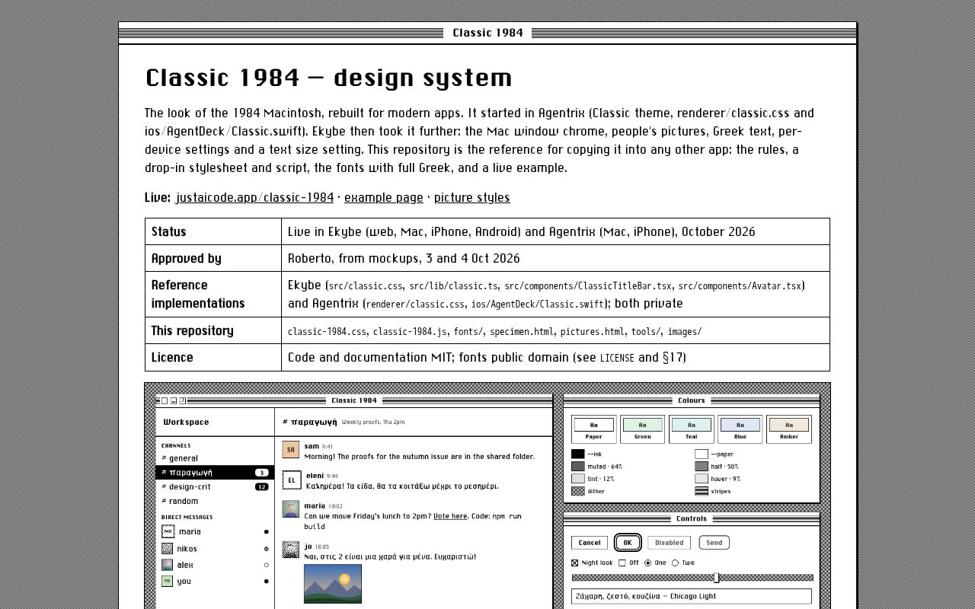This screenshot has height=609, width=975.
Task: Toggle the Night look checkbox
Action: (x=575, y=563)
